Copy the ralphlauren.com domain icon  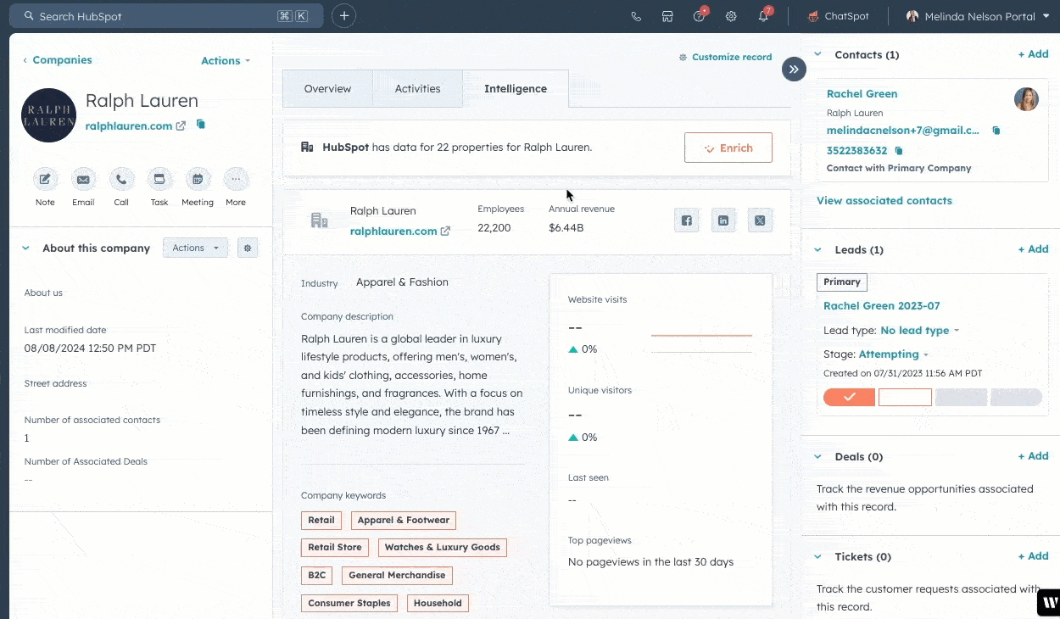point(201,125)
